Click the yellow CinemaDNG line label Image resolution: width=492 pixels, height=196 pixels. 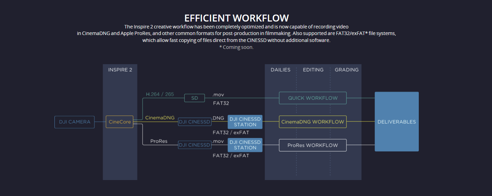point(160,118)
